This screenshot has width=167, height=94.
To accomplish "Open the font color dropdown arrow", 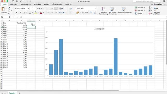I will point(43,13).
